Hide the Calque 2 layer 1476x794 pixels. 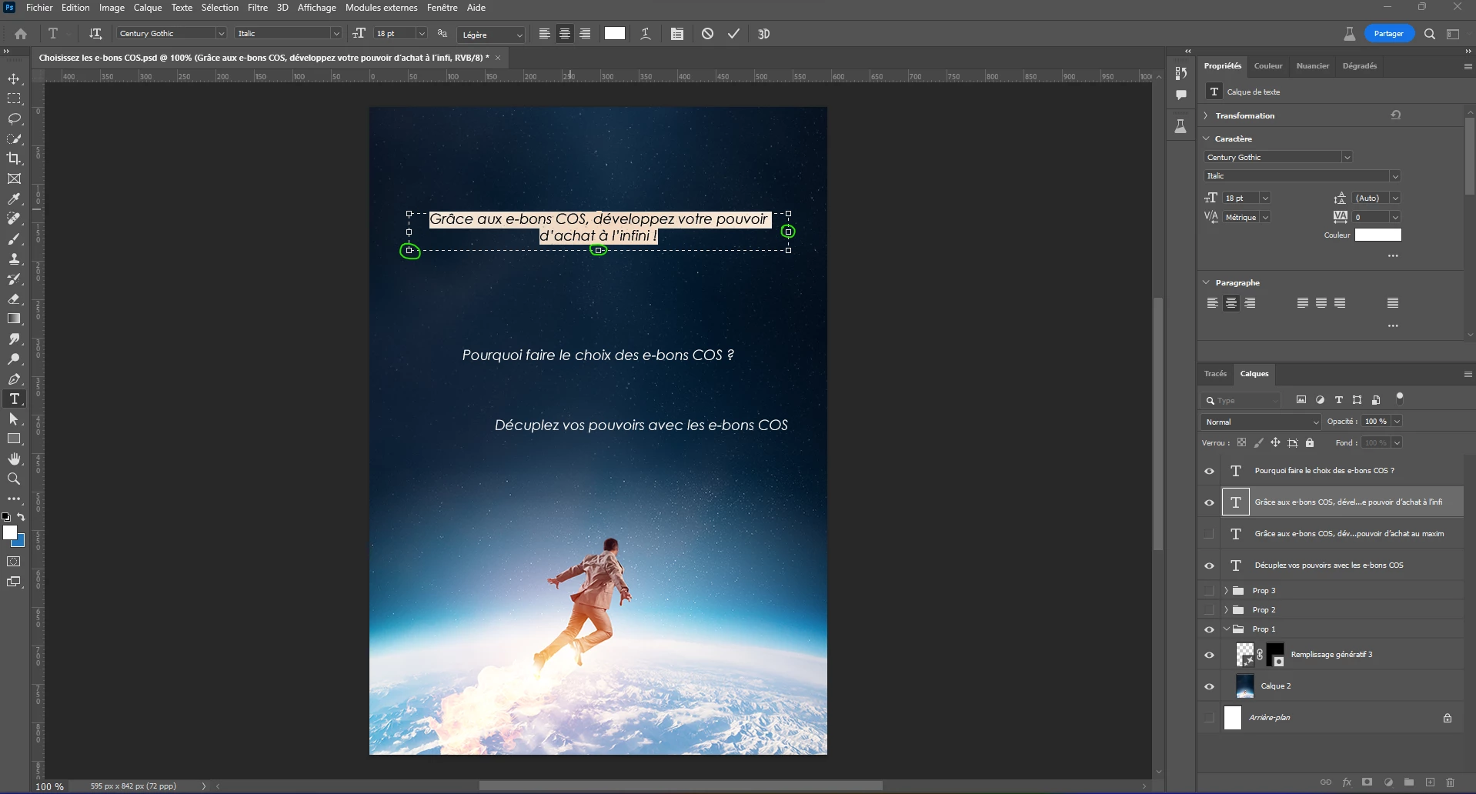tap(1209, 686)
